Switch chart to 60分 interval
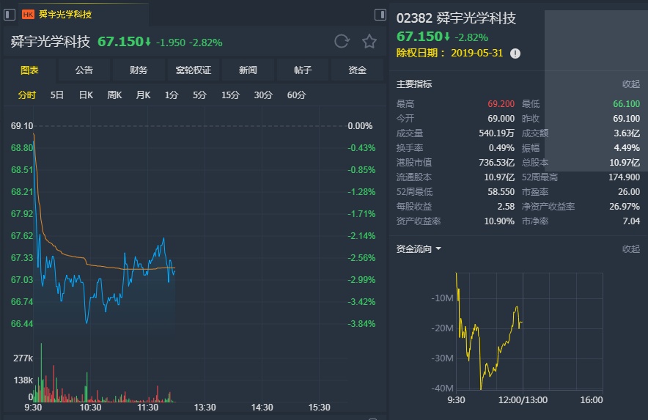This screenshot has width=648, height=420. point(297,95)
